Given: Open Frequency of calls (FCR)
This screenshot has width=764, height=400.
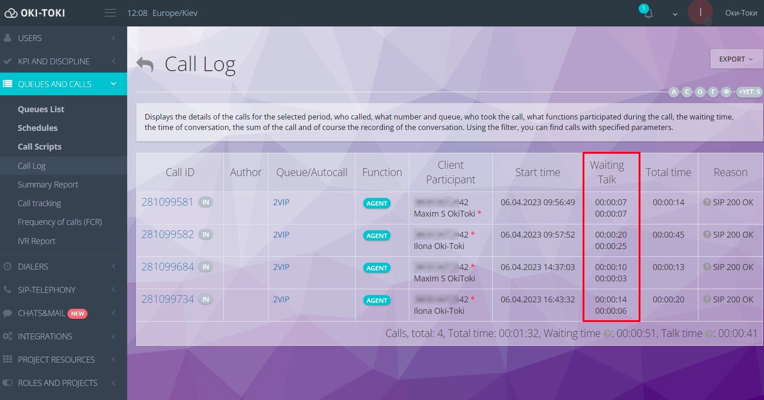Looking at the screenshot, I should (60, 222).
